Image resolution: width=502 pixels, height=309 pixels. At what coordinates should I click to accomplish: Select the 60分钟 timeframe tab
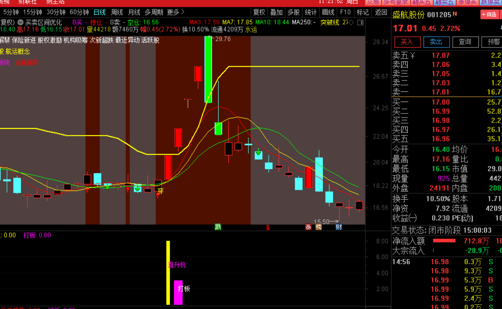(79, 12)
